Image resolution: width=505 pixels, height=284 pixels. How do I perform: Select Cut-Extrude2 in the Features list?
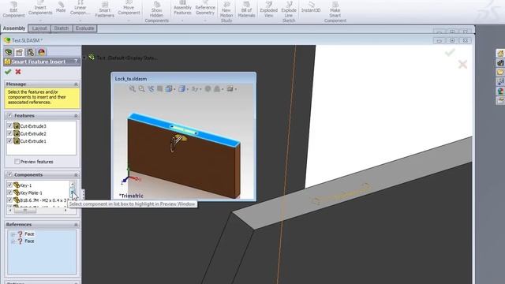33,133
